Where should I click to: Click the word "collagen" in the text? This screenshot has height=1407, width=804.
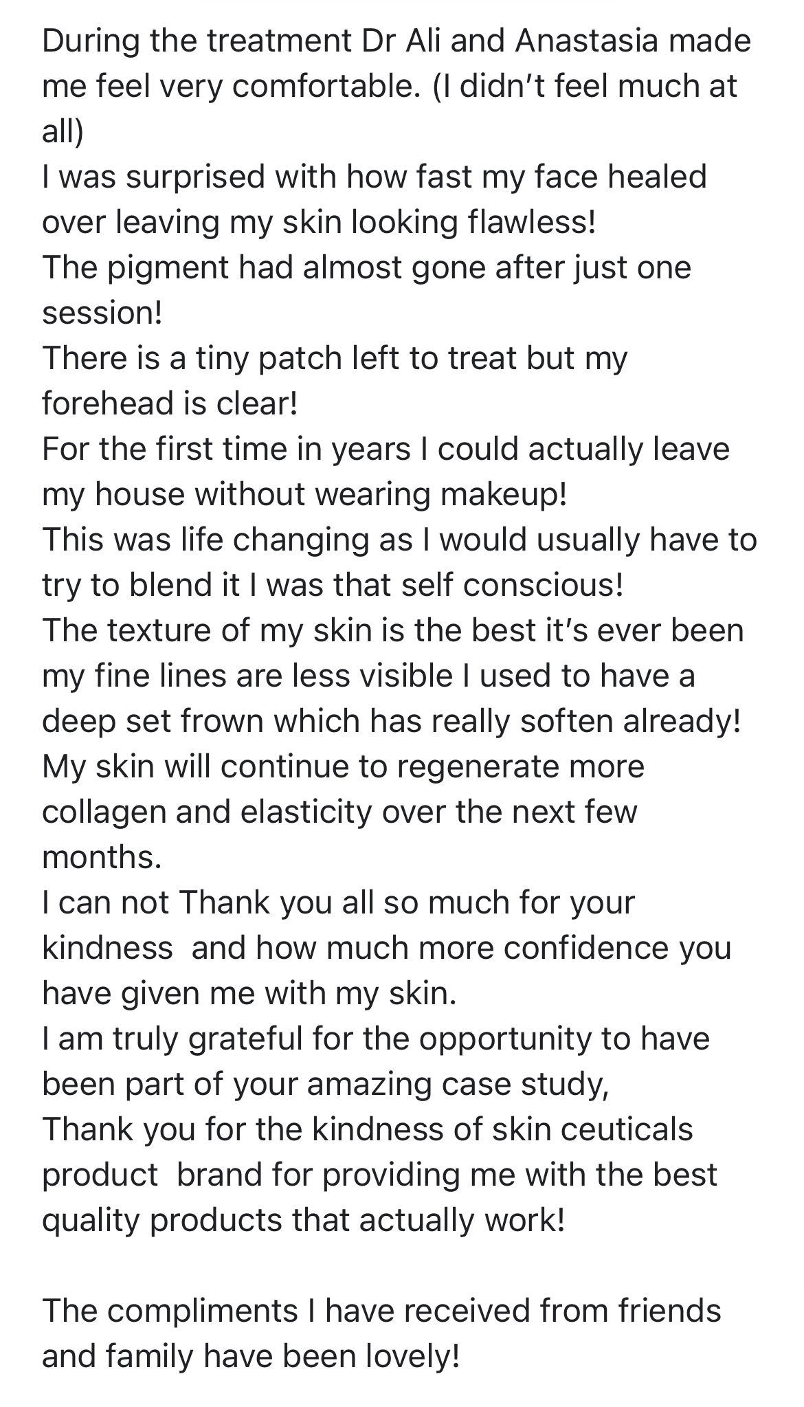(x=103, y=812)
